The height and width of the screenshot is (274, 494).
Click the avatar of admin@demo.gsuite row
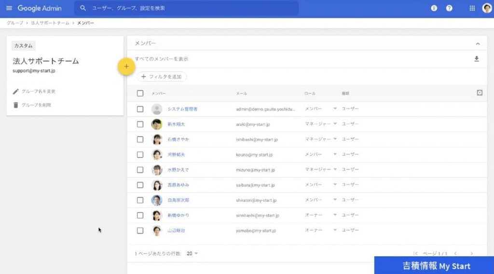(x=157, y=109)
